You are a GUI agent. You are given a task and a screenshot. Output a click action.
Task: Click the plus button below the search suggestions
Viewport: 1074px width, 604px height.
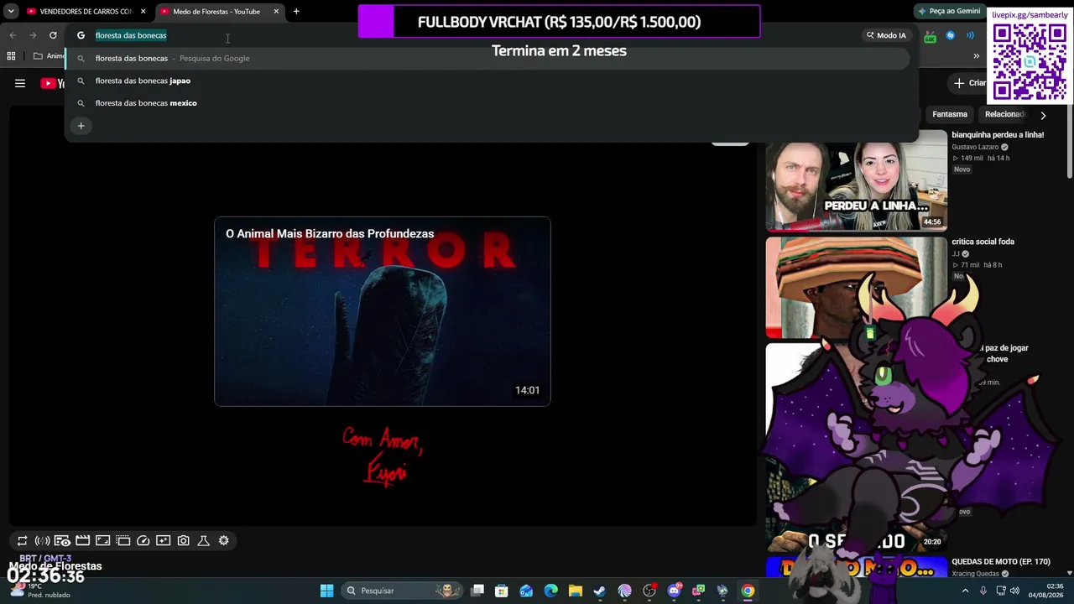(81, 126)
